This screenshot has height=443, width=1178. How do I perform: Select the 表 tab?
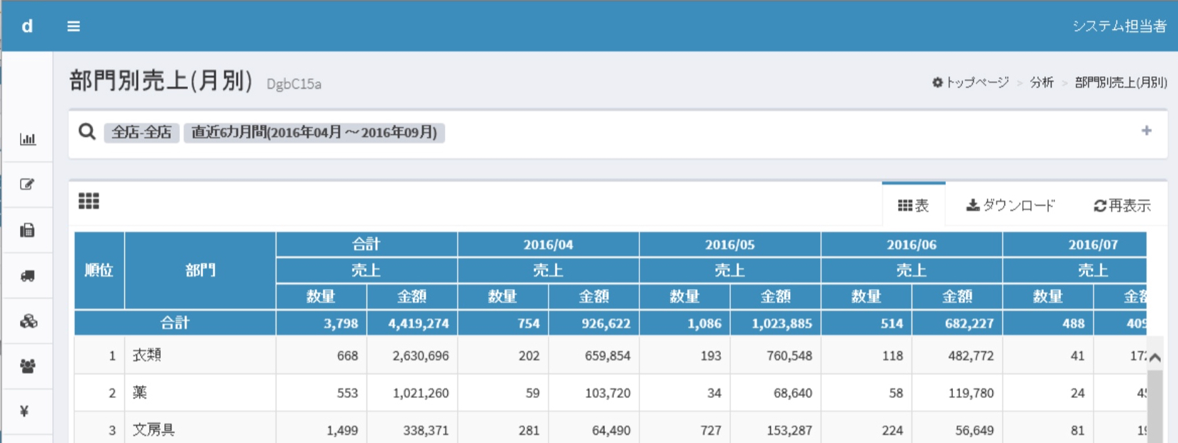tap(914, 205)
